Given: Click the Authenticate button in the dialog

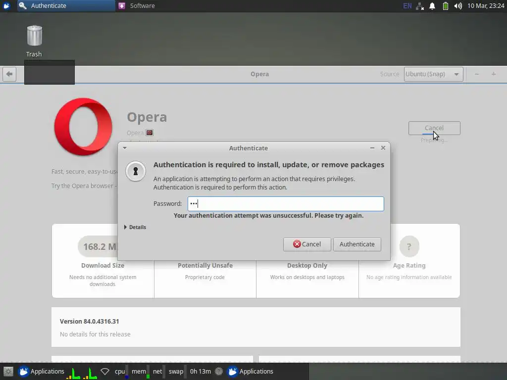Looking at the screenshot, I should (x=357, y=244).
